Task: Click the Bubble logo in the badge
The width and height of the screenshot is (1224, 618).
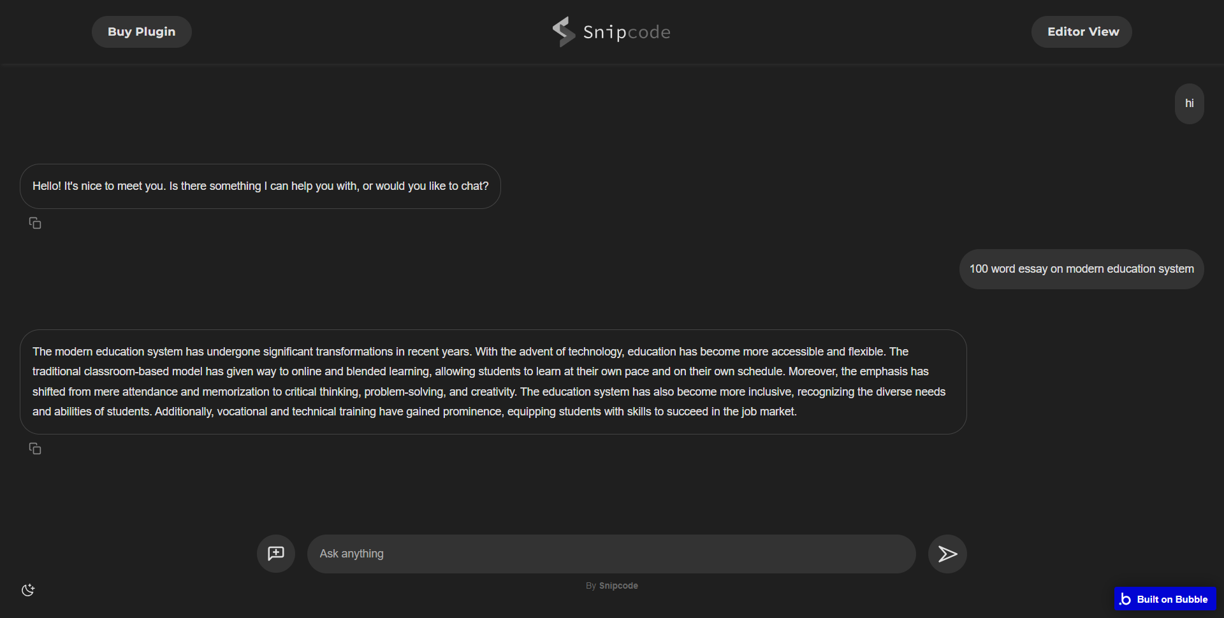Action: [1126, 599]
